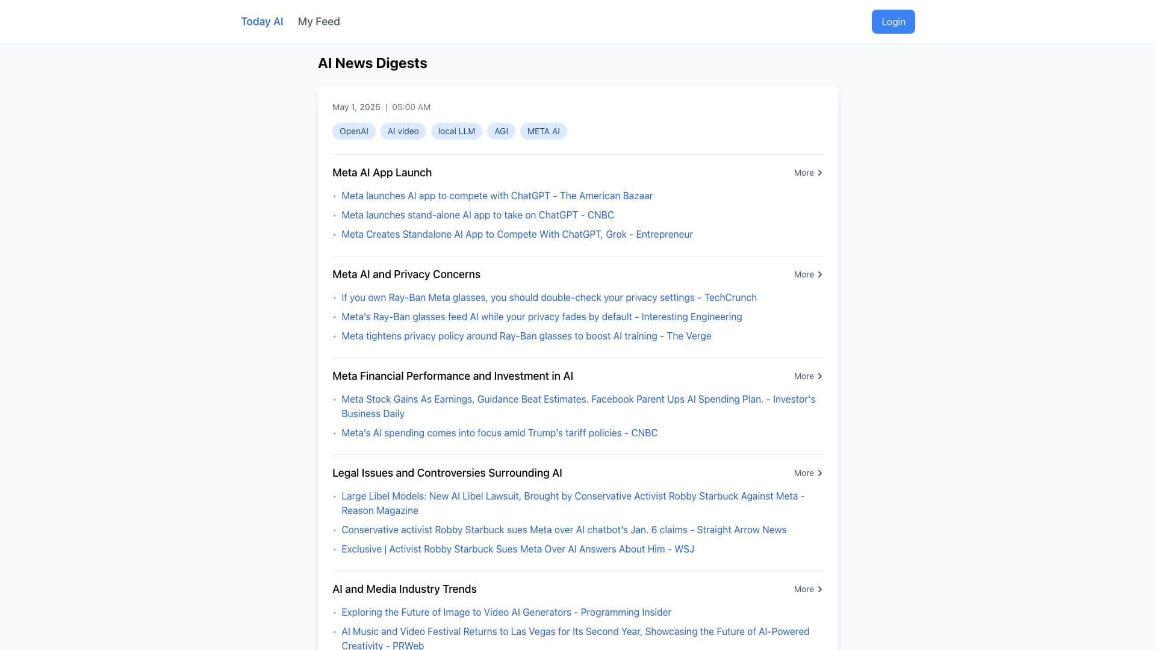Select the OpenAI tag

(x=354, y=131)
